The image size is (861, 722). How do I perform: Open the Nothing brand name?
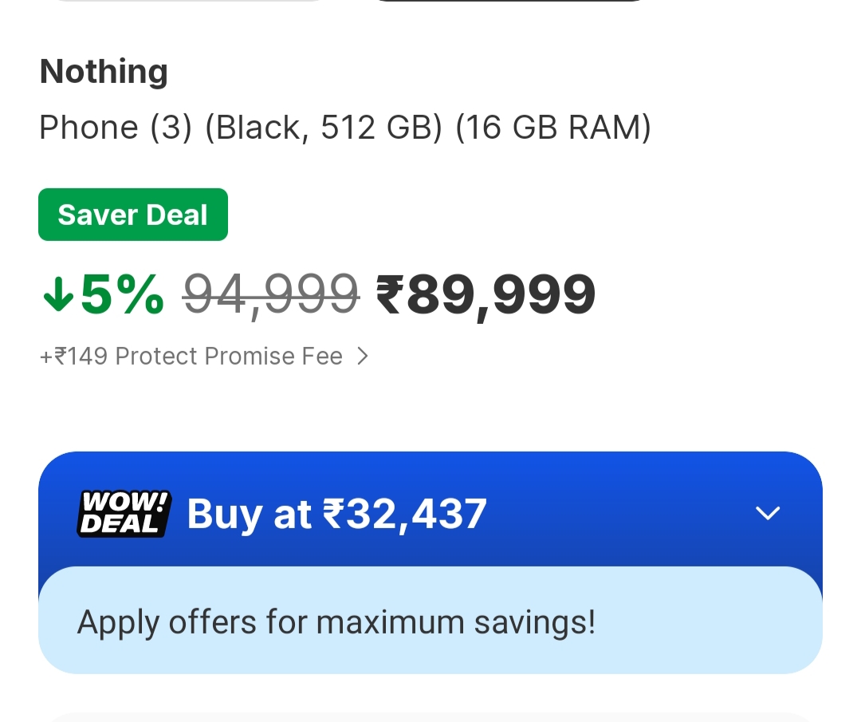(104, 72)
